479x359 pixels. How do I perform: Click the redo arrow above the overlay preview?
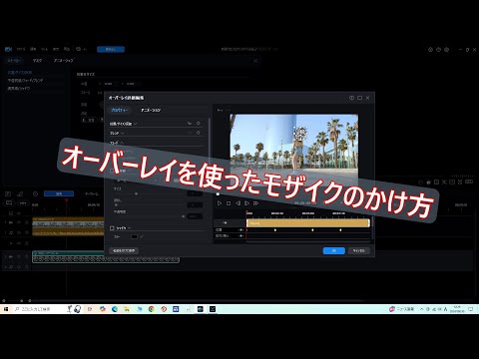click(x=229, y=110)
